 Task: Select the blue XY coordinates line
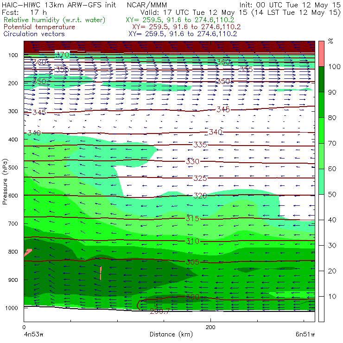183,34
